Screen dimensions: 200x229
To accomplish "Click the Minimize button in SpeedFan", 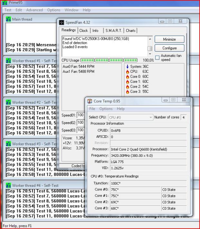I will pyautogui.click(x=169, y=39).
